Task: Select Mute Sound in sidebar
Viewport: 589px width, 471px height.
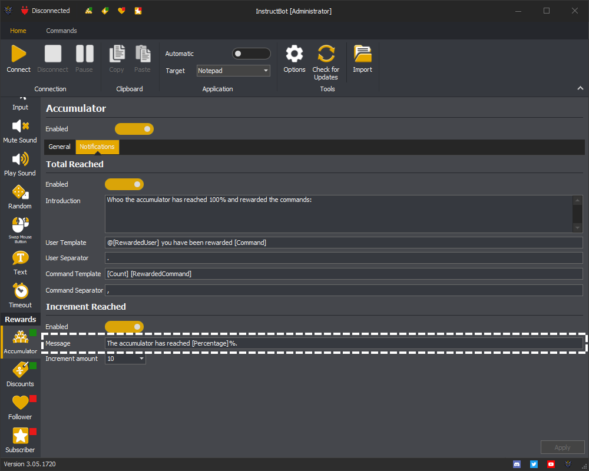Action: (x=20, y=131)
